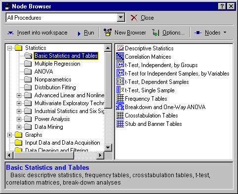Click the Nodes toolbar icon
The height and width of the screenshot is (194, 238).
pyautogui.click(x=198, y=33)
